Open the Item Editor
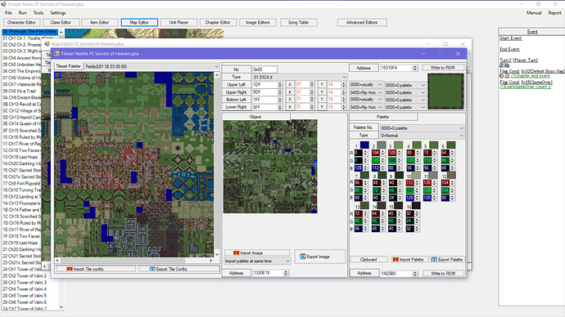The width and height of the screenshot is (565, 317). 99,22
